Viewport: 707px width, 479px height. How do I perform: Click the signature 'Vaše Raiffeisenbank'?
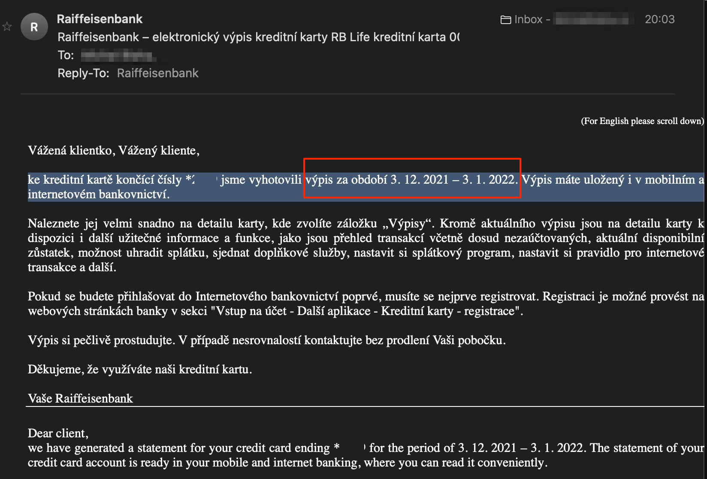pyautogui.click(x=80, y=399)
